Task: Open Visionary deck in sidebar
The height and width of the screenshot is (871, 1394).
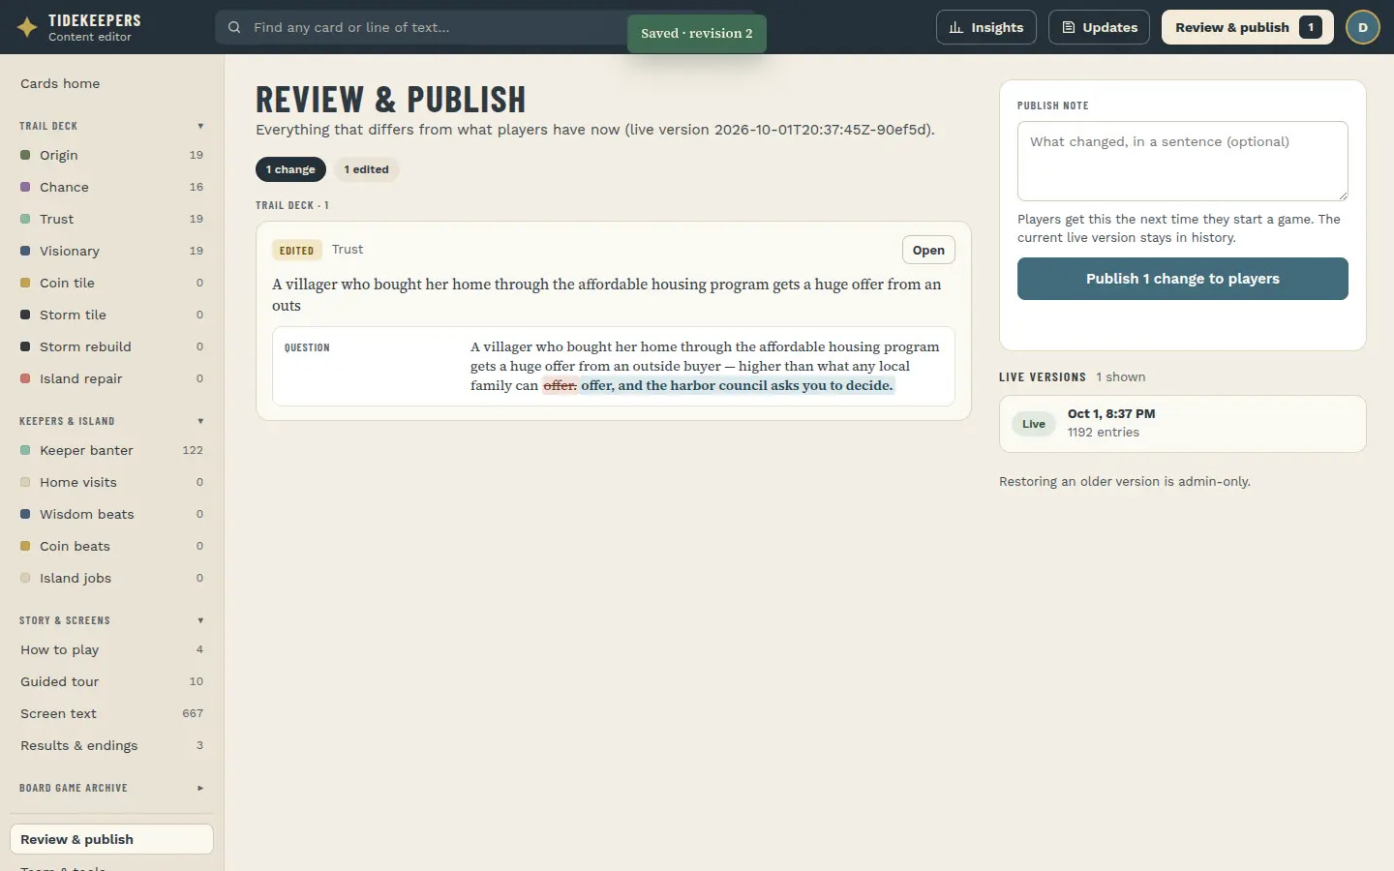Action: [111, 251]
